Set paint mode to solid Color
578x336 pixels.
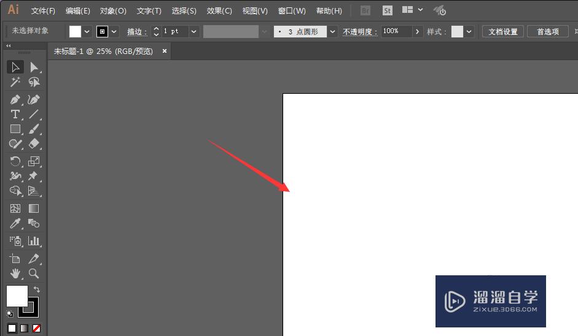click(x=12, y=328)
